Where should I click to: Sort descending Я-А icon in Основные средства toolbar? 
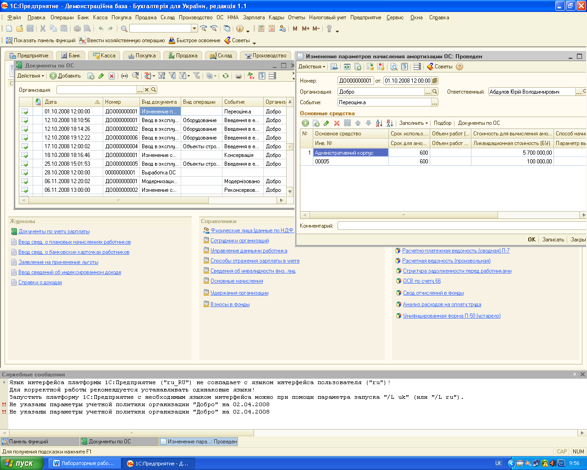coord(389,123)
